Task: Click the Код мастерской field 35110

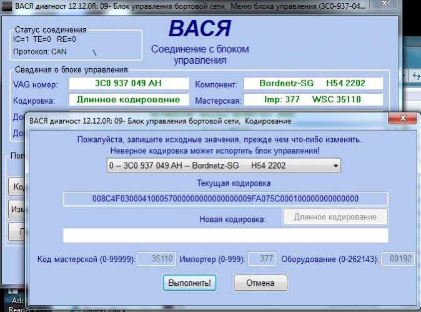Action: (x=156, y=259)
